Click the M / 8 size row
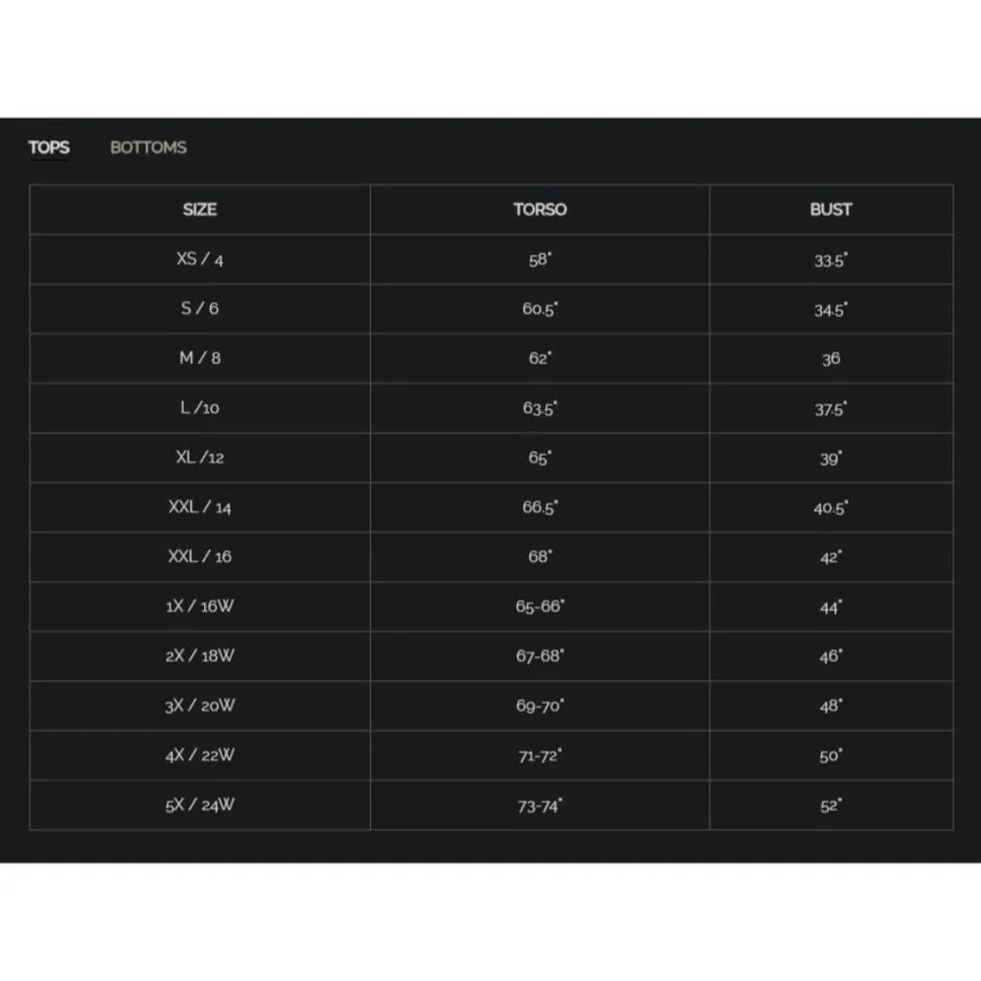Image resolution: width=981 pixels, height=981 pixels. tap(199, 358)
